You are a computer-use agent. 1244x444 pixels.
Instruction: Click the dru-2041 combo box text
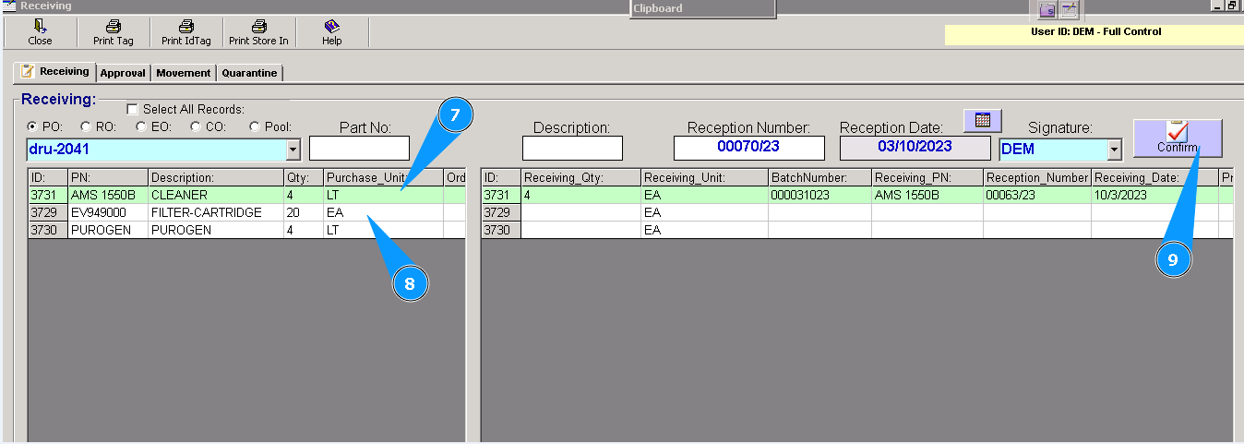[x=156, y=149]
